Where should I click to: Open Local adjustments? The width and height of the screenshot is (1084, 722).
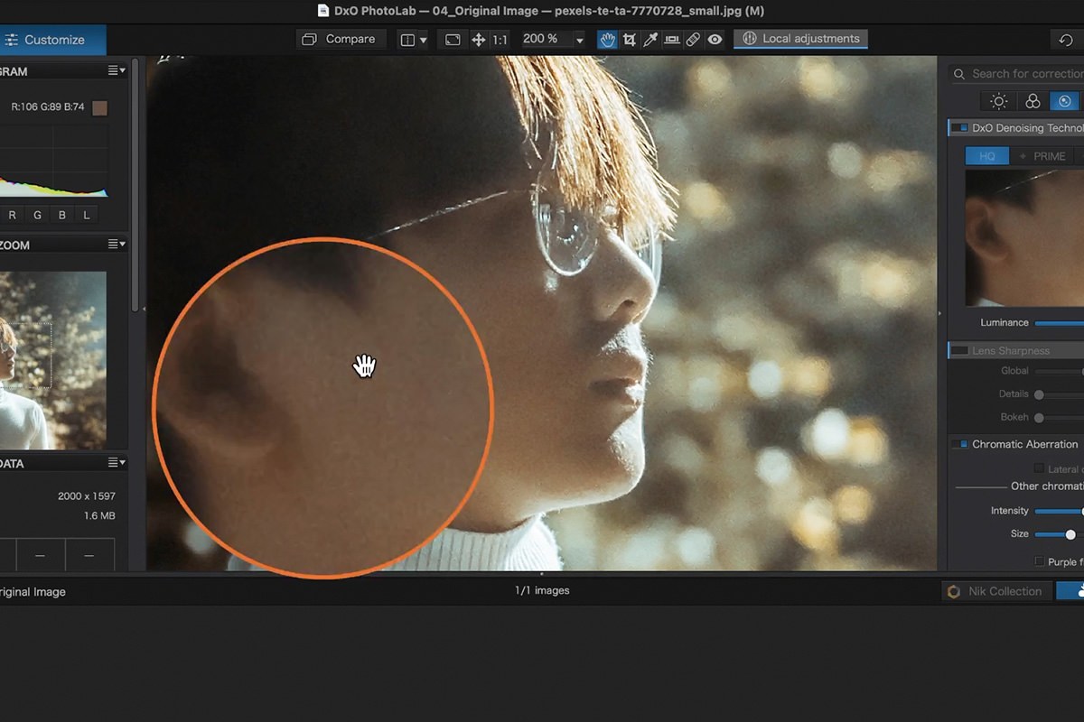pyautogui.click(x=800, y=39)
